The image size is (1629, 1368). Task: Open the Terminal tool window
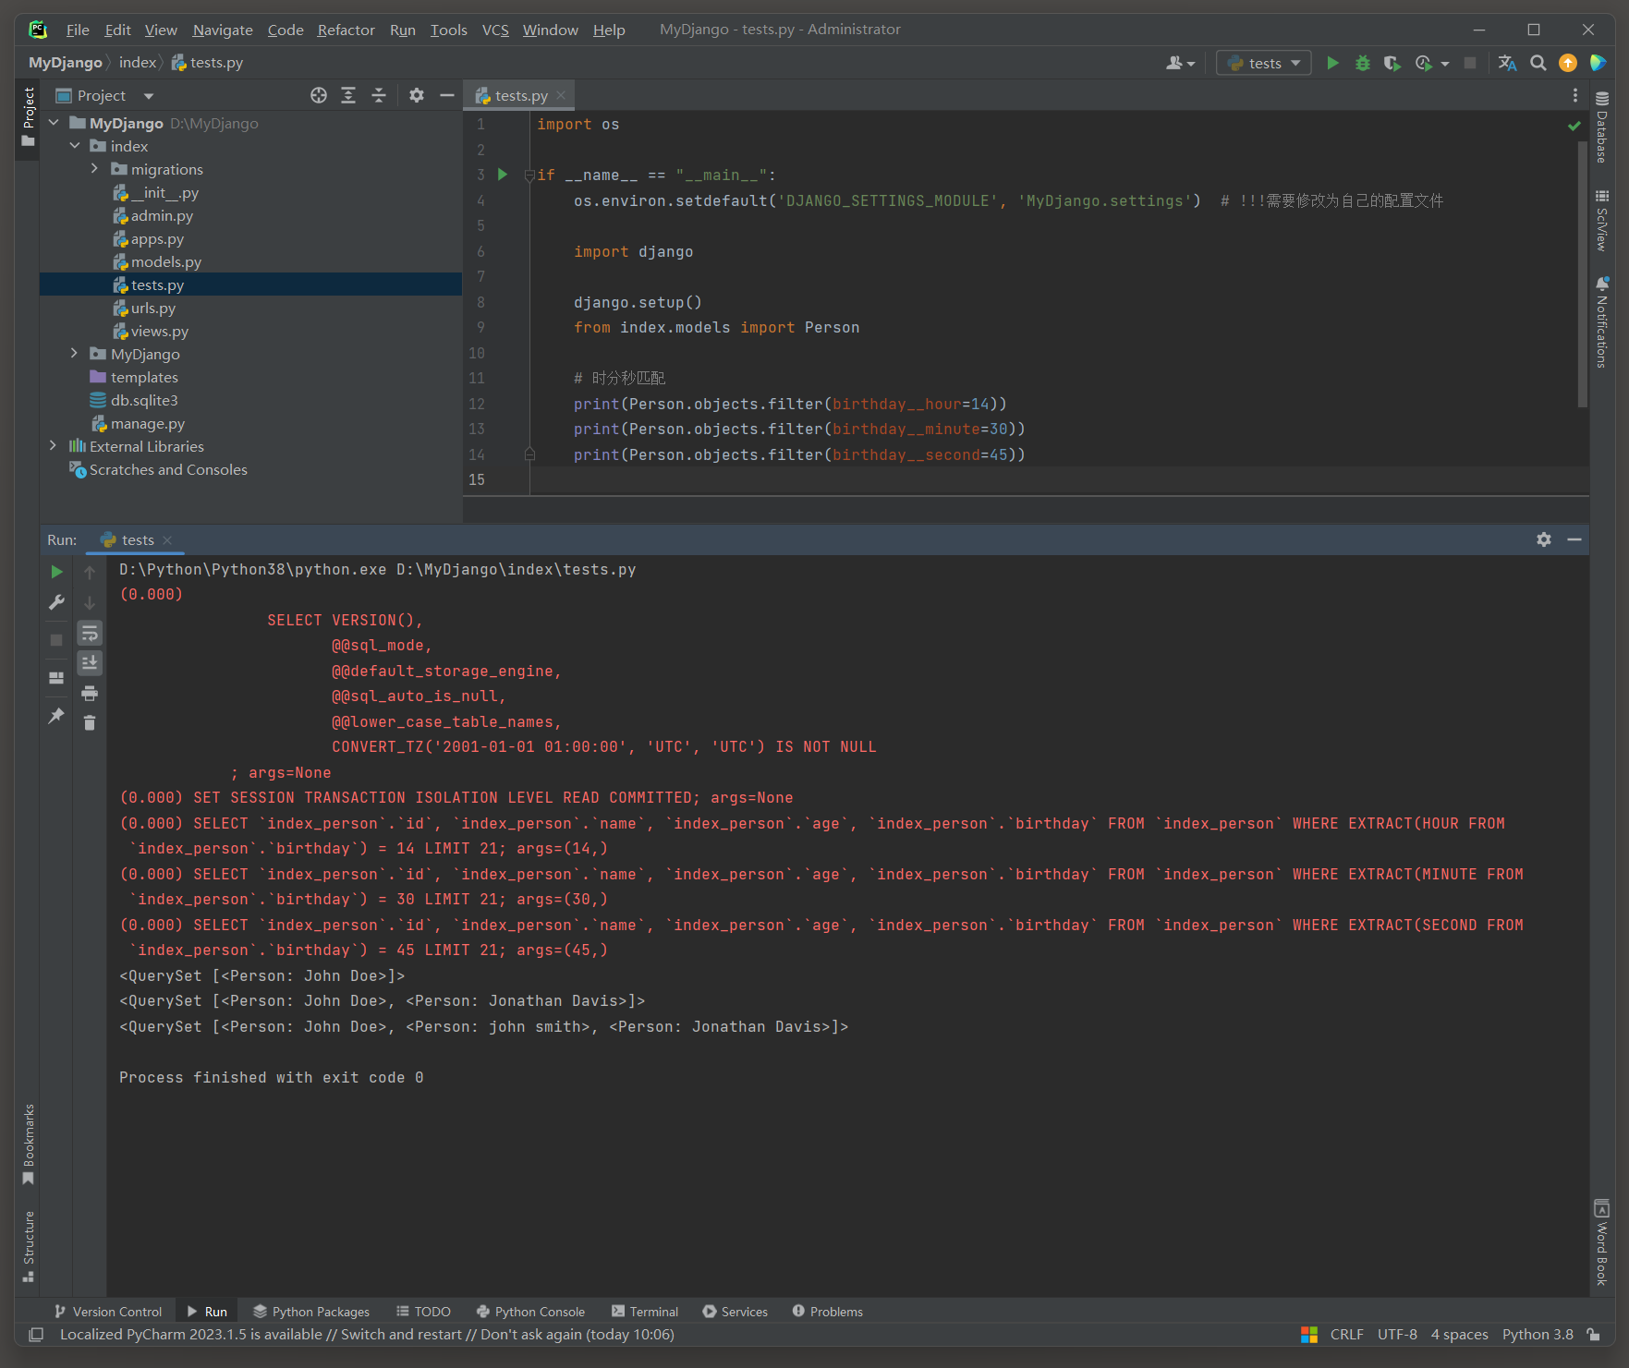pos(645,1312)
